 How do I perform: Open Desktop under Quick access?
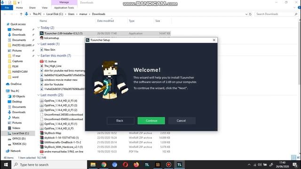[17, 29]
